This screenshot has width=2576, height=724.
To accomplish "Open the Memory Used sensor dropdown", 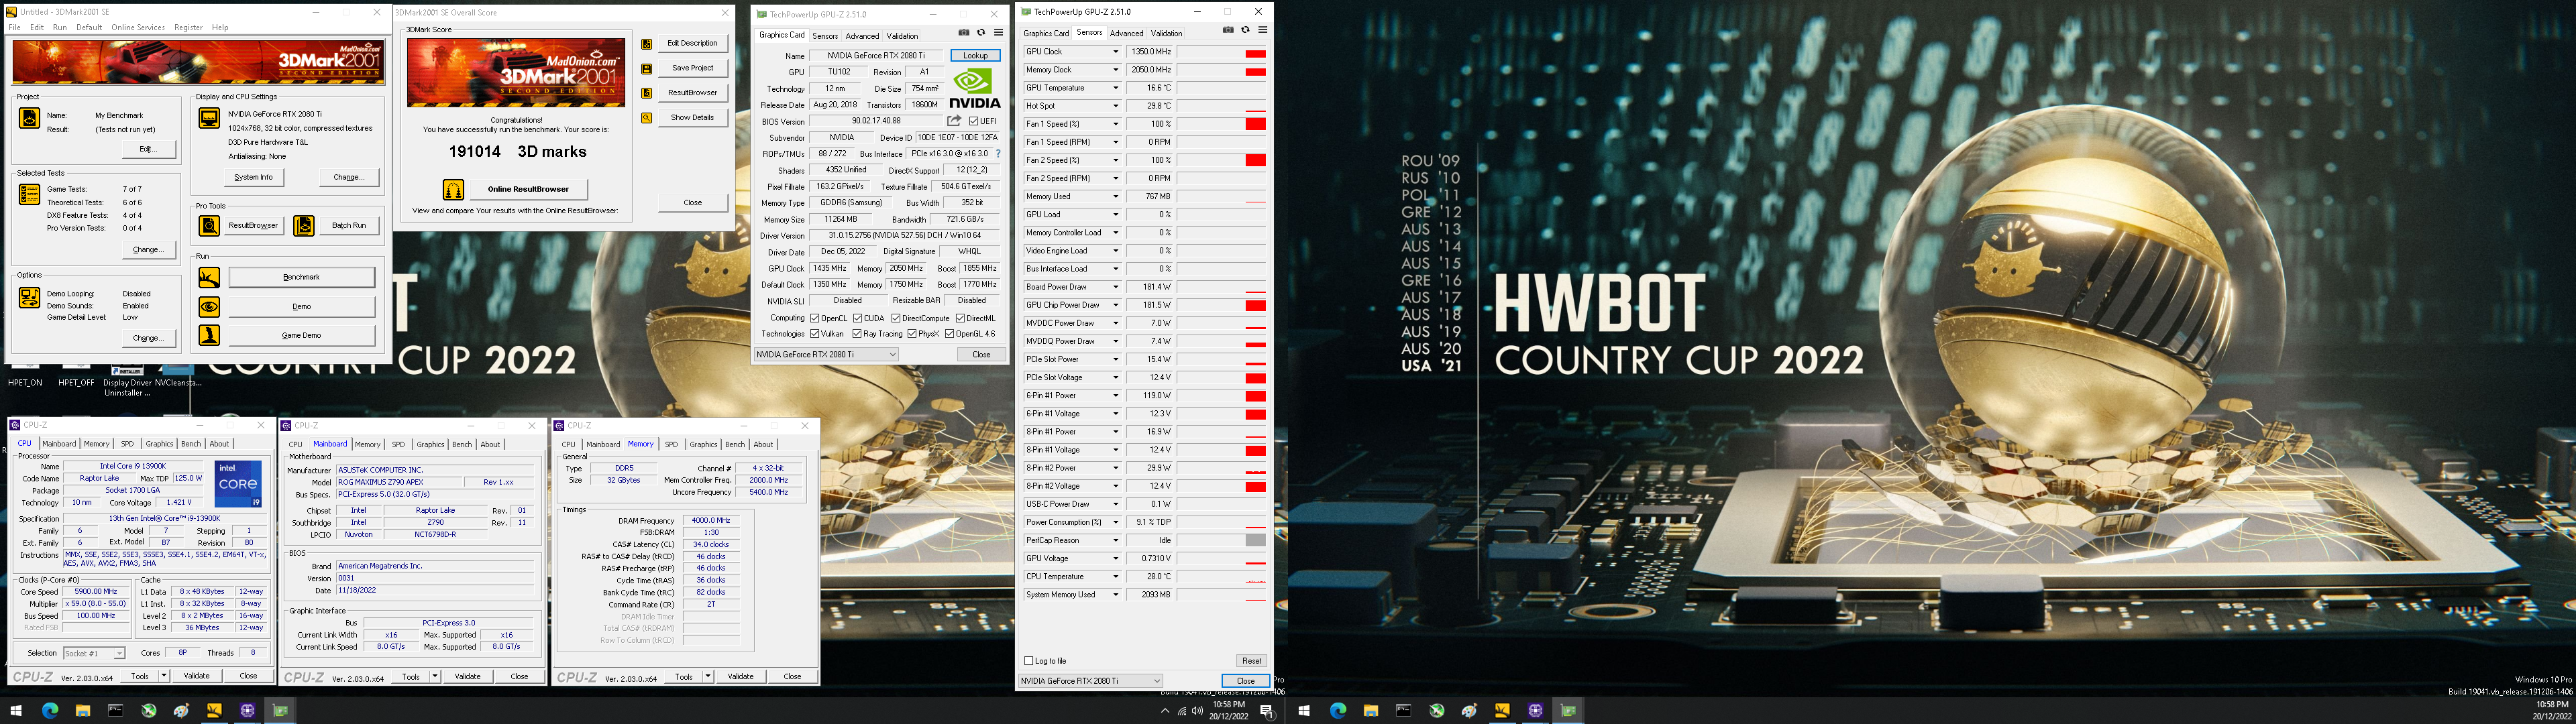I will tap(1116, 197).
